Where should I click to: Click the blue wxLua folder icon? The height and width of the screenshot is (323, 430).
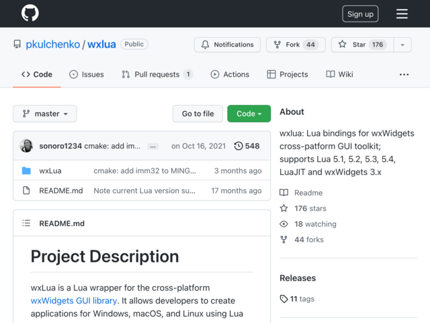tap(26, 170)
